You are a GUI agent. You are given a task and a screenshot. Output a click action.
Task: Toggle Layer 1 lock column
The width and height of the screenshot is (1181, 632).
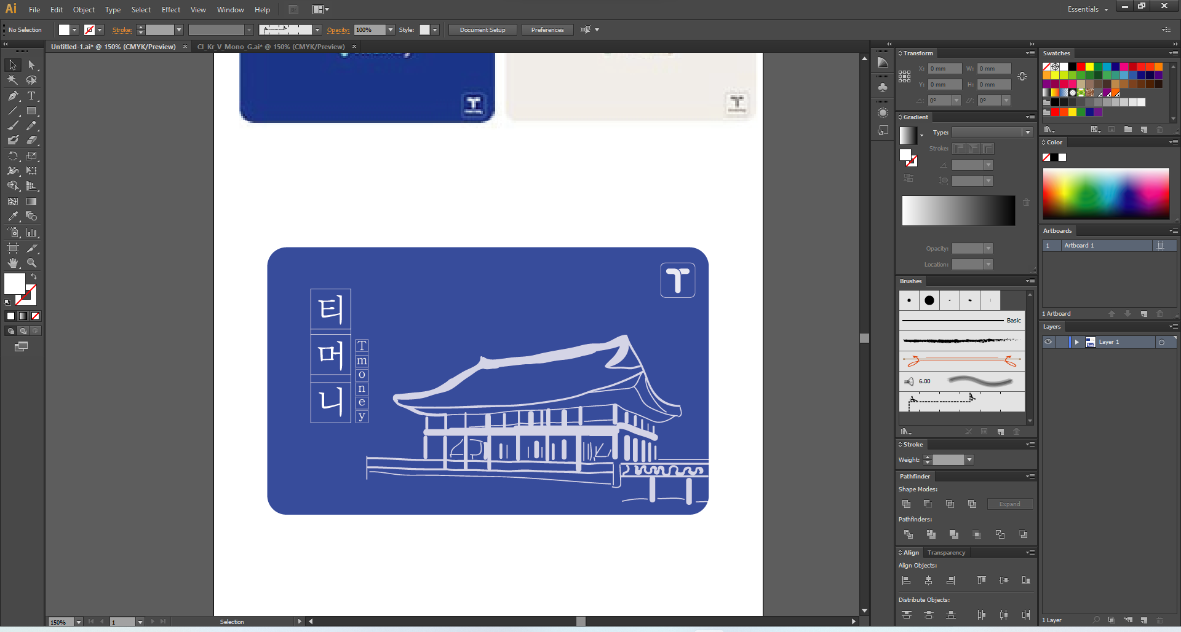tap(1061, 342)
